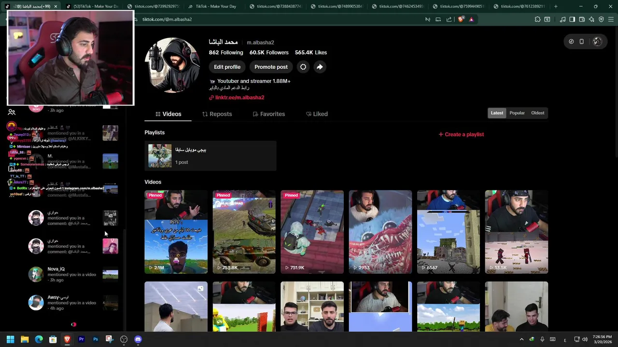Open the video with 2953 views
Image resolution: width=618 pixels, height=347 pixels.
tap(380, 232)
